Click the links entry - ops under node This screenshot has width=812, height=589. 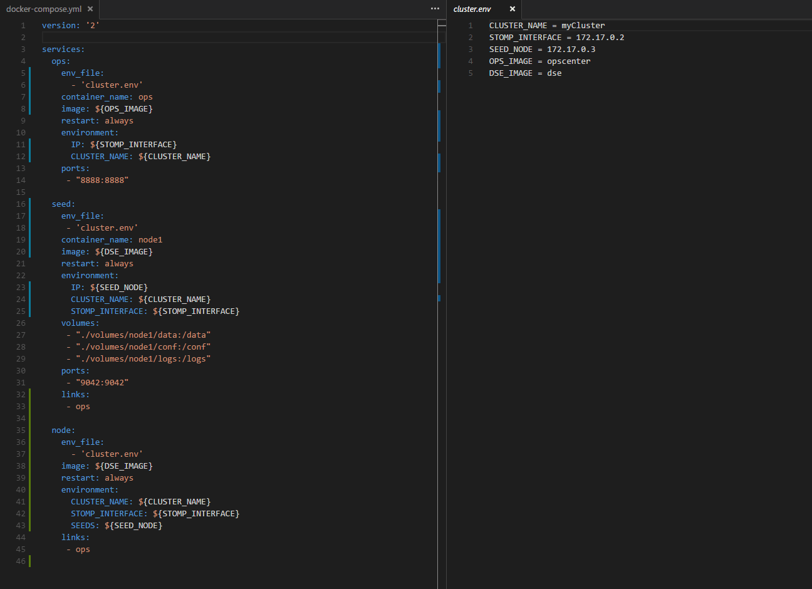click(78, 549)
